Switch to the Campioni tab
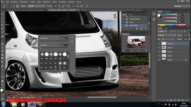Viewport: 191px width, 107px height. pyautogui.click(x=167, y=12)
